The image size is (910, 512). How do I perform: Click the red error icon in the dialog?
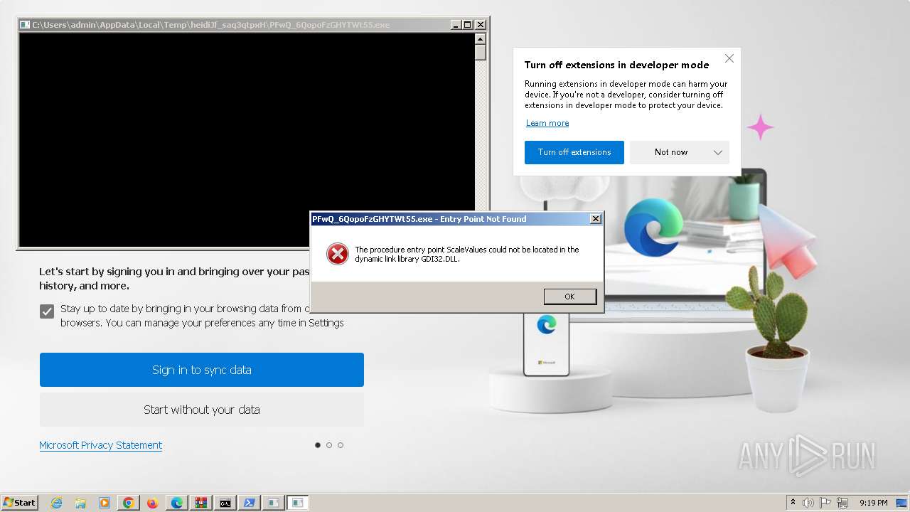337,254
